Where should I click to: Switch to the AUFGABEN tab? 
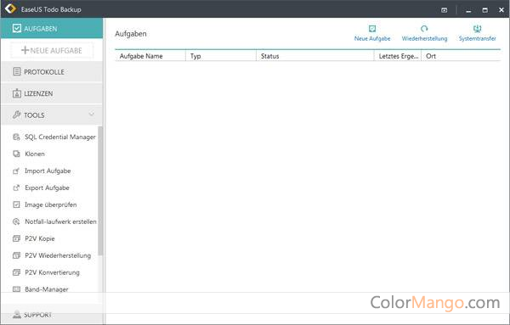click(x=52, y=29)
